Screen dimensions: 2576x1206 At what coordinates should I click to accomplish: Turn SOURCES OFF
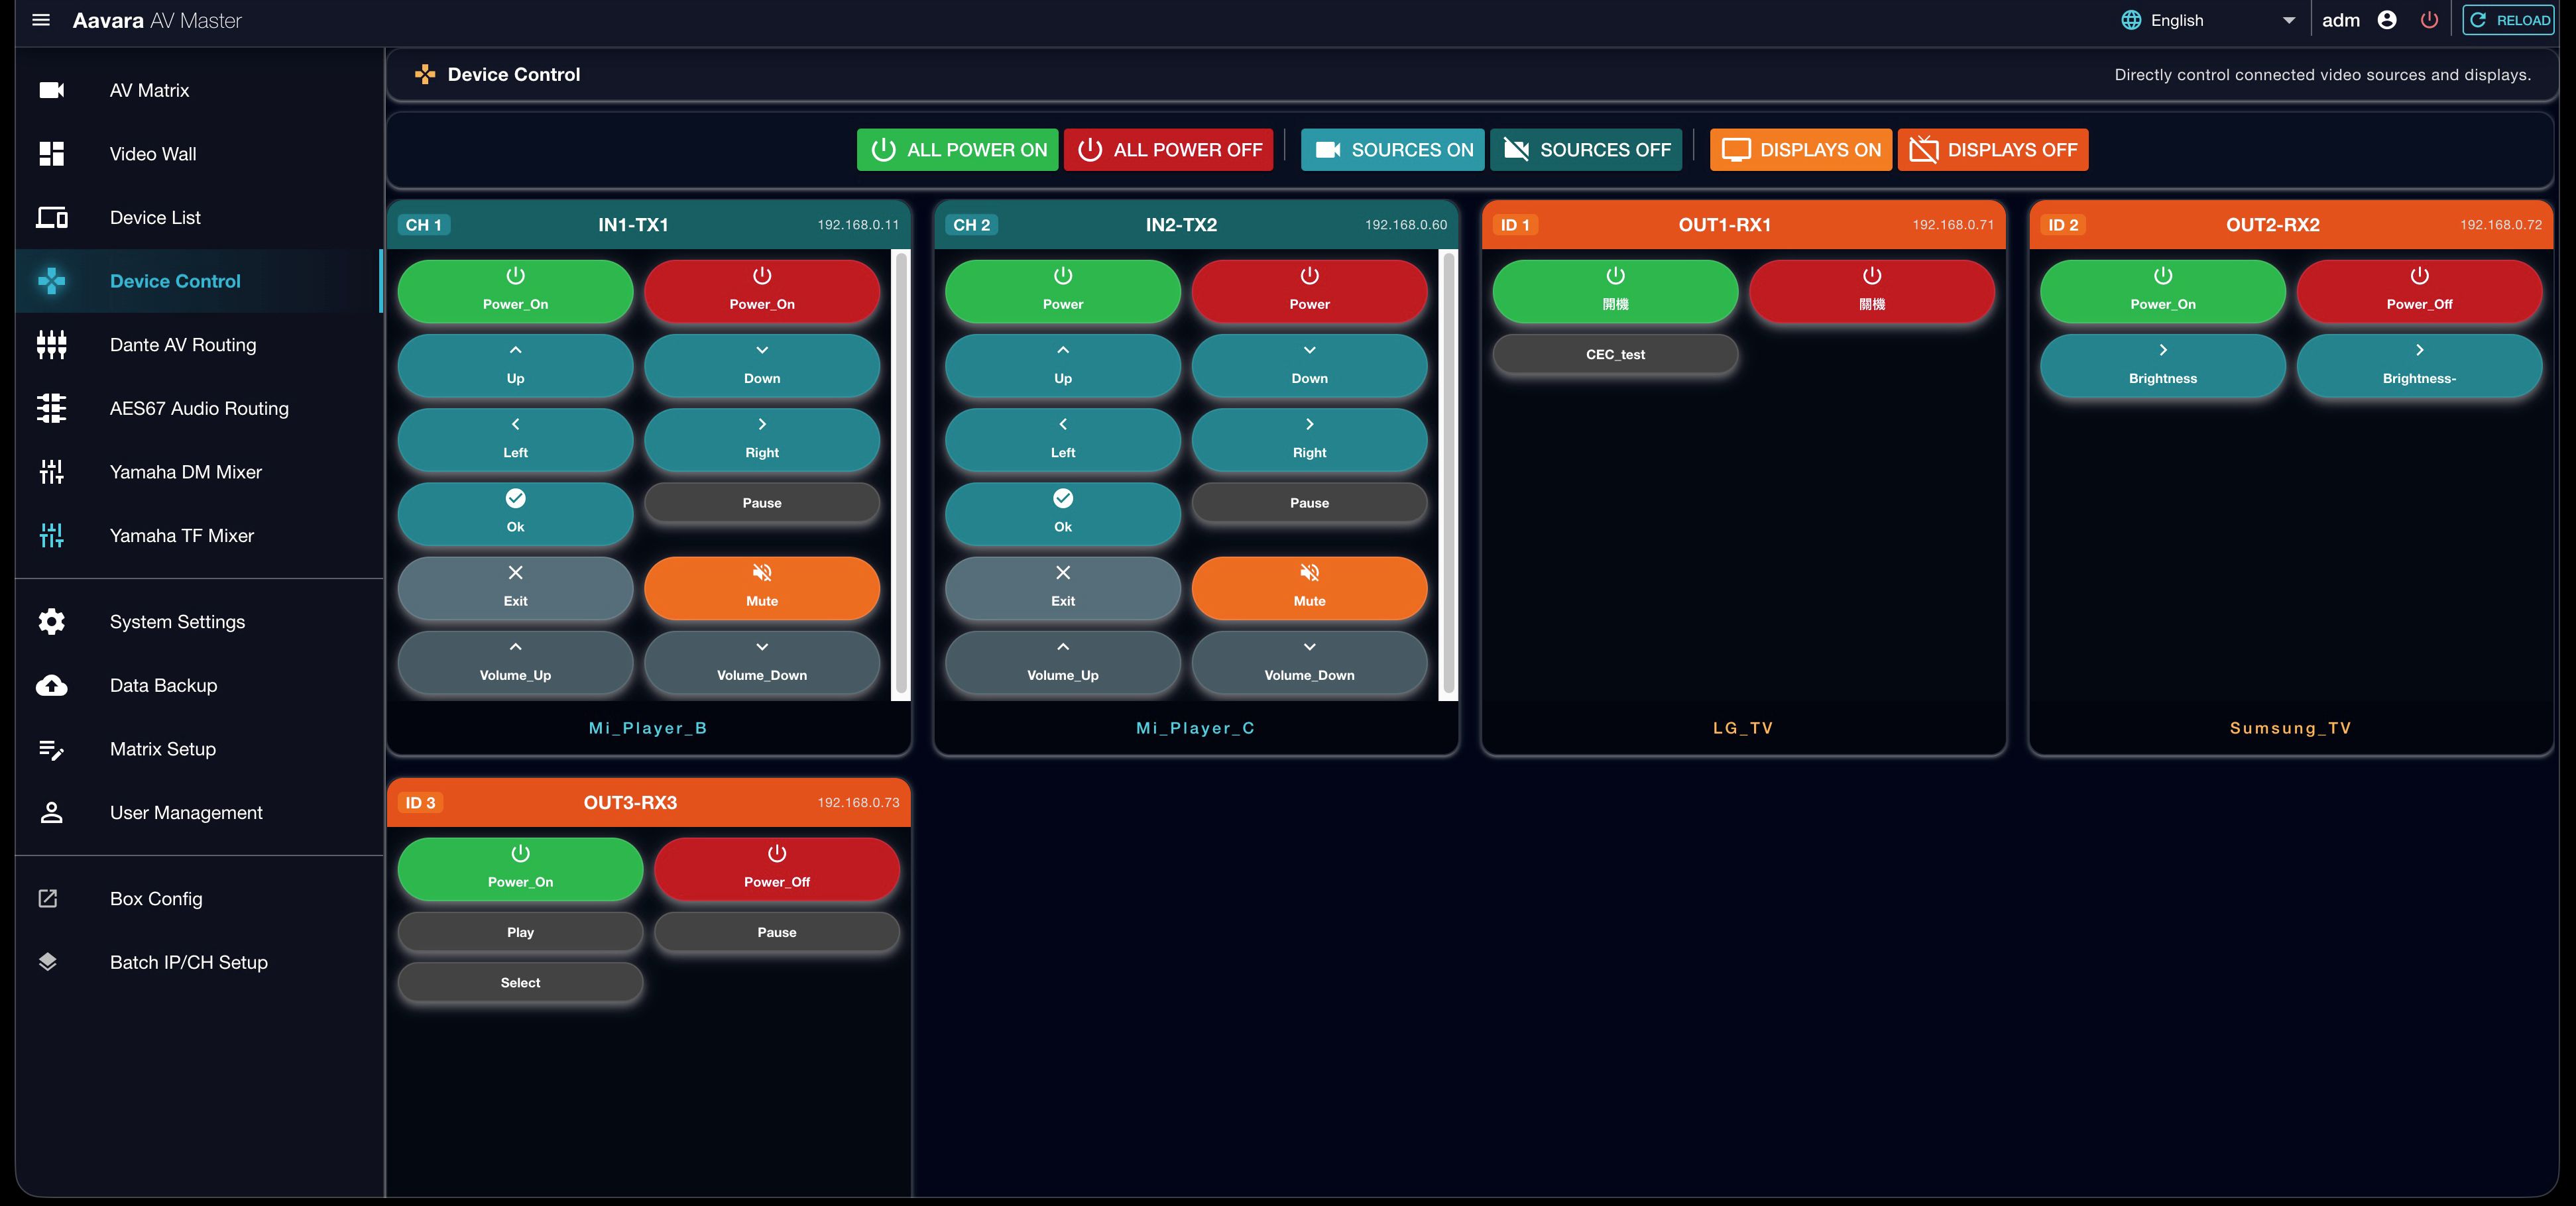pos(1586,150)
